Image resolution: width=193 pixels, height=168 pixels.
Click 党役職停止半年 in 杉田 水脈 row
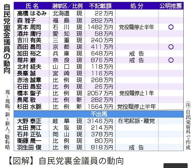coord(136,107)
